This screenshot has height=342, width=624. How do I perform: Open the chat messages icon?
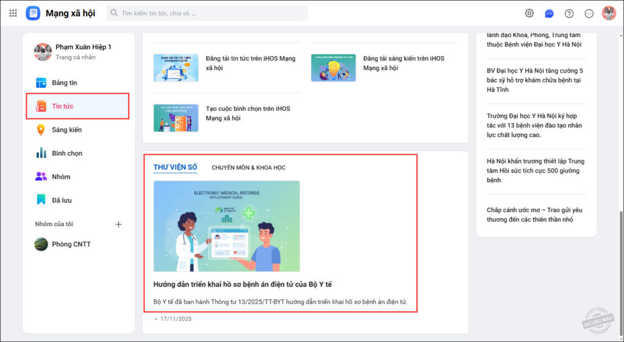point(549,13)
